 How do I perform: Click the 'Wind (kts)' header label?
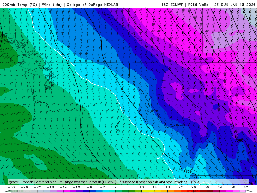[52, 5]
